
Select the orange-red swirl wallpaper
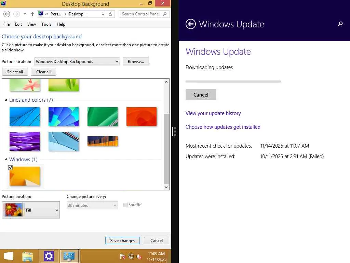pos(142,116)
